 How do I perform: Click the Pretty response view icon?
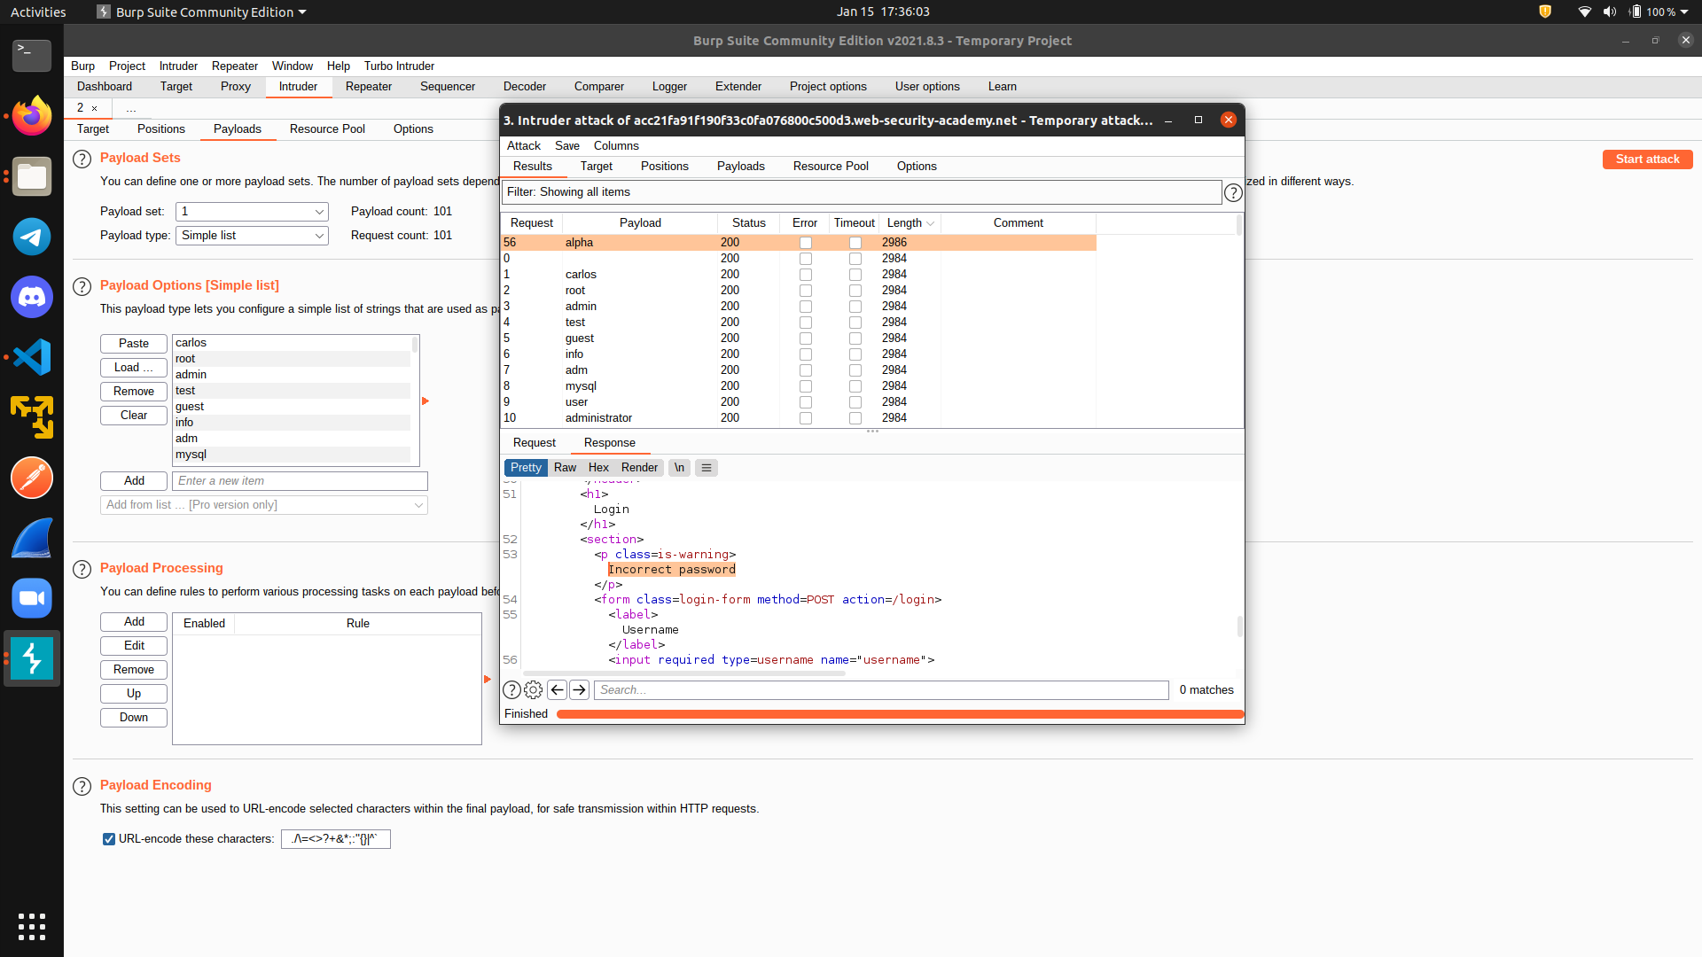pos(525,466)
